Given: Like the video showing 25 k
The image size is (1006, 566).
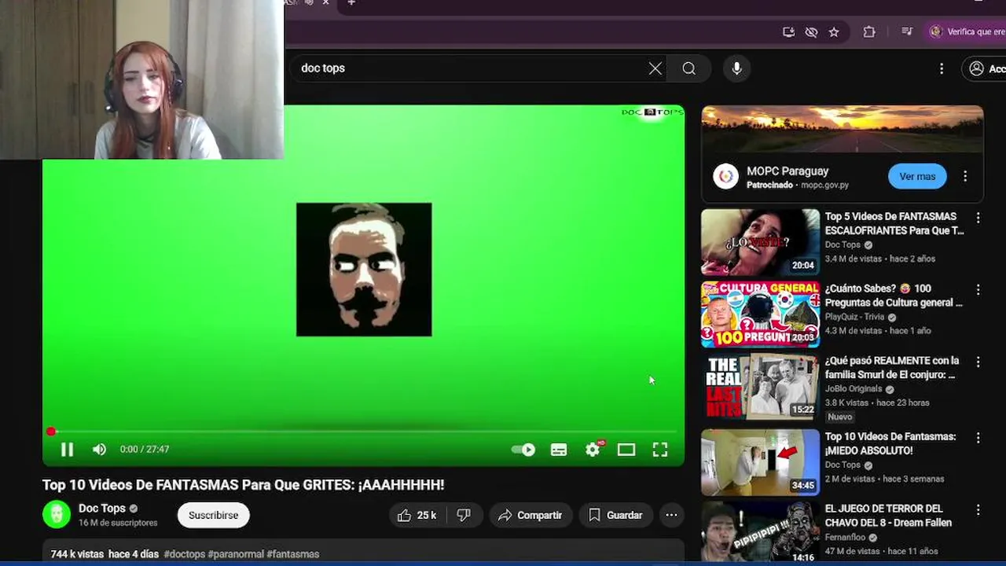Looking at the screenshot, I should point(417,515).
